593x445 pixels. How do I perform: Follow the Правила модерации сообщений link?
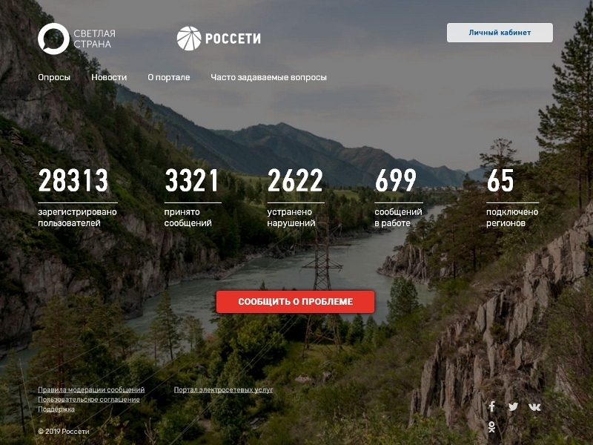[91, 390]
